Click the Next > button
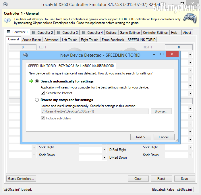The image size is (201, 195). coord(141,137)
